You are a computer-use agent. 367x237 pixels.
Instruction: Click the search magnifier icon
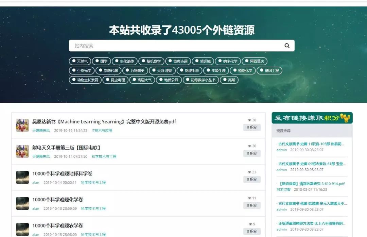[x=286, y=45]
